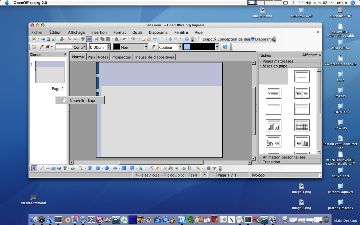This screenshot has width=360, height=225.
Task: Click the Insert chart icon
Action: coord(143,39)
